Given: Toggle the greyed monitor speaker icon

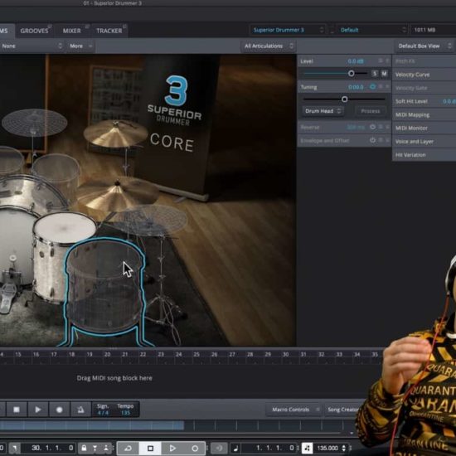Looking at the screenshot, I should click(x=219, y=449).
